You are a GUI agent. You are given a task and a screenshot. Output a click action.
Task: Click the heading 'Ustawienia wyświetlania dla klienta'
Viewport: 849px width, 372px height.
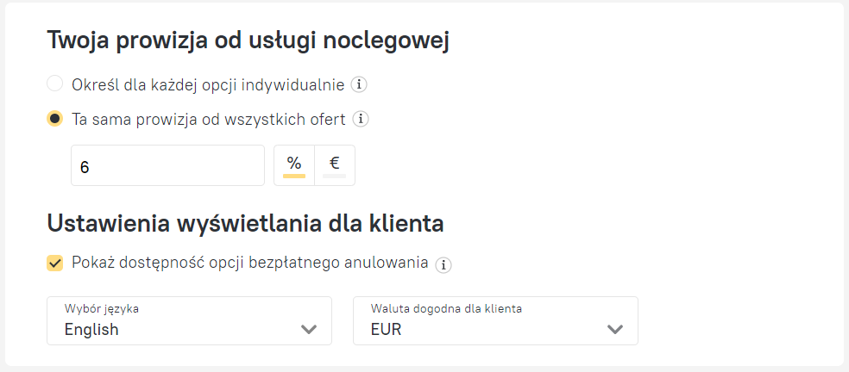245,224
